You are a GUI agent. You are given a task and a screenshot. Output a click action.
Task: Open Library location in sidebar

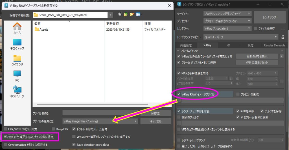coord(17,60)
